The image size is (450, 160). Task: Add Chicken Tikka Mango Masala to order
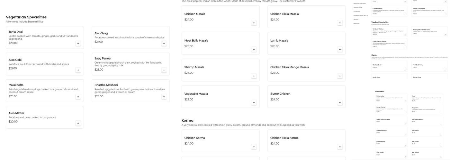(340, 76)
